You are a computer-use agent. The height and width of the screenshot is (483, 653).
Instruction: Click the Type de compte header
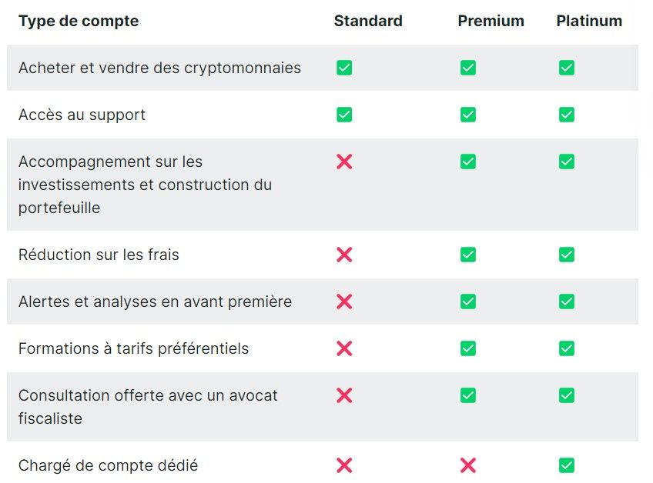click(x=79, y=22)
